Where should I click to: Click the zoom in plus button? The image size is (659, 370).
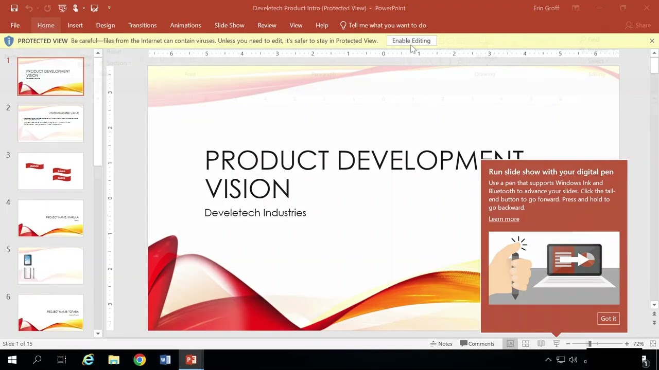[x=627, y=344]
